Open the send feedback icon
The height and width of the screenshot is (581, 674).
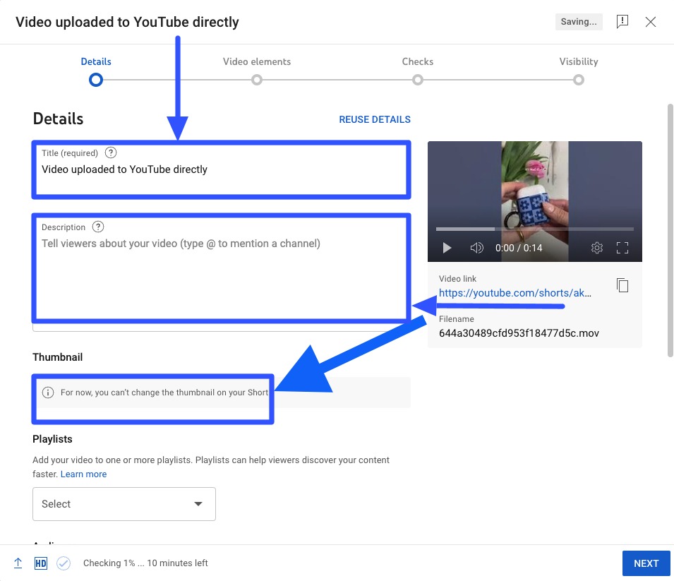(x=622, y=21)
